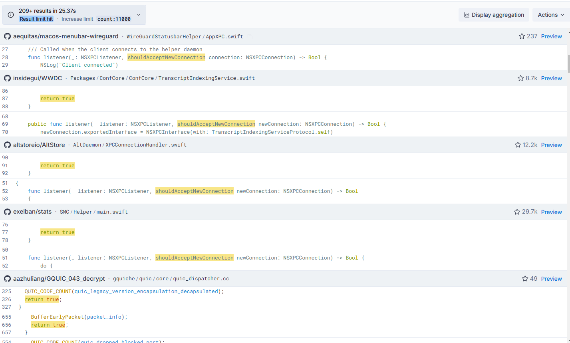
Task: Click highlighted return true on line 91
Action: [58, 165]
